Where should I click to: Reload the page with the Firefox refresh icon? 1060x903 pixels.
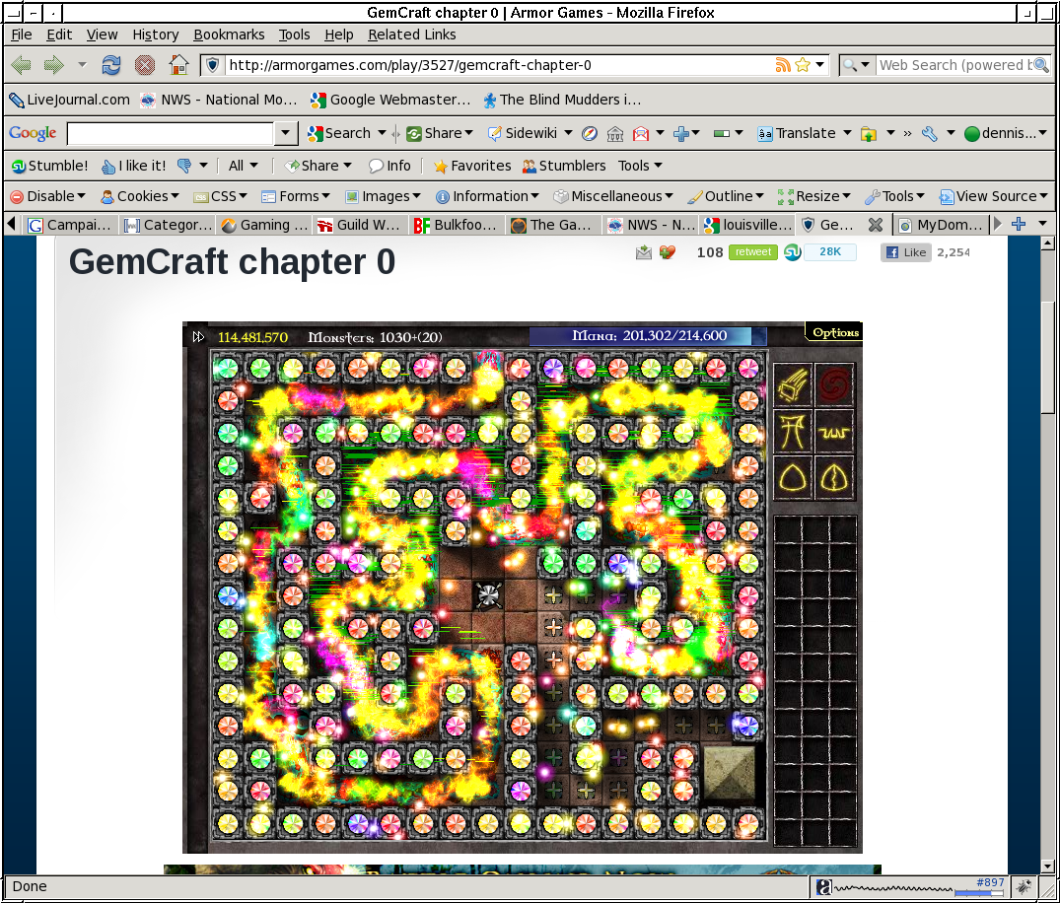click(x=111, y=65)
